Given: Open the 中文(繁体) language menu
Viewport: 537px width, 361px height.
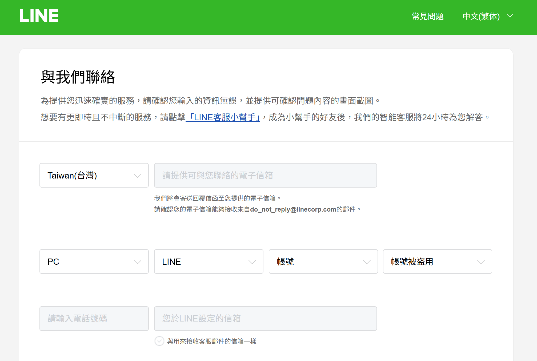Looking at the screenshot, I should click(x=481, y=16).
